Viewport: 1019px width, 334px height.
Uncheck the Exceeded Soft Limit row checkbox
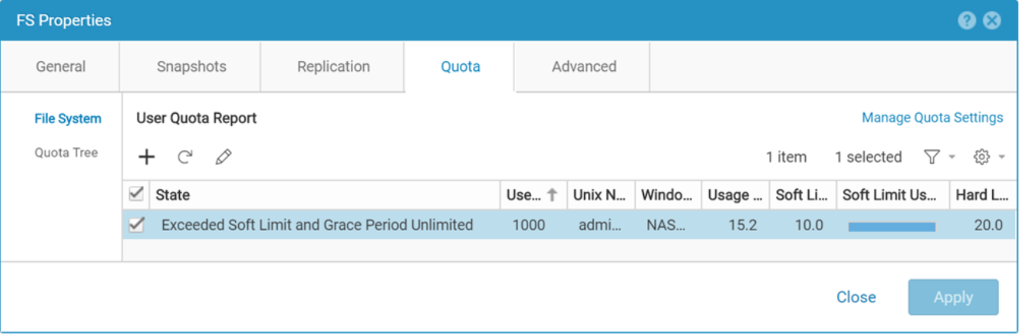tap(136, 224)
